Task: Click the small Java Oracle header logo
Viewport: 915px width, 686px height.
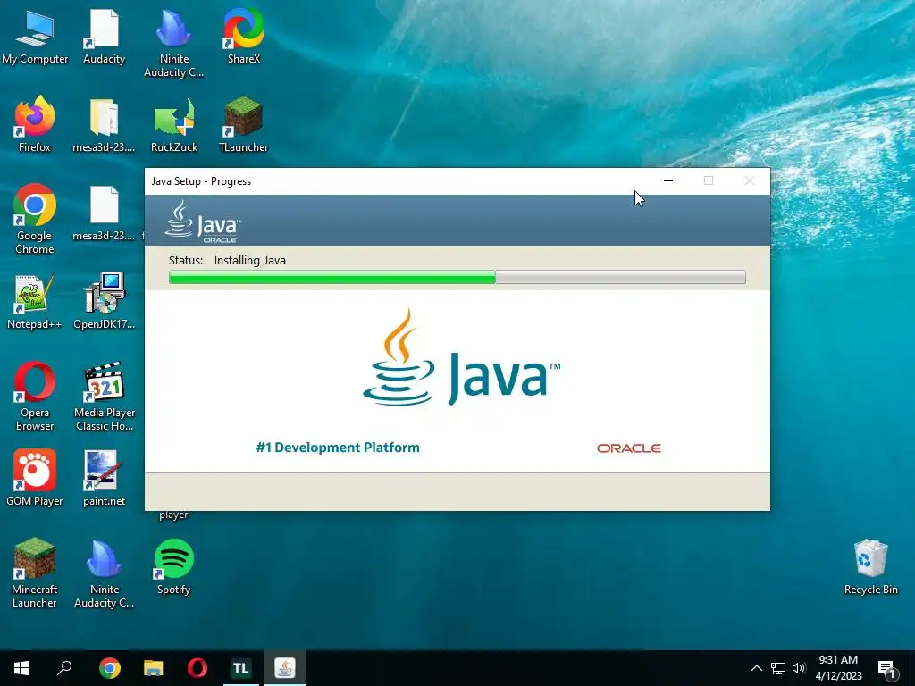Action: point(203,222)
